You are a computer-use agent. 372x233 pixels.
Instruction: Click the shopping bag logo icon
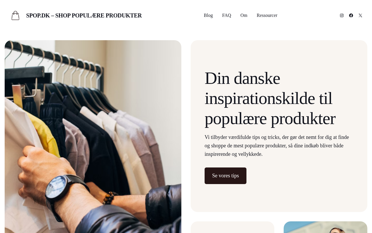pos(15,15)
